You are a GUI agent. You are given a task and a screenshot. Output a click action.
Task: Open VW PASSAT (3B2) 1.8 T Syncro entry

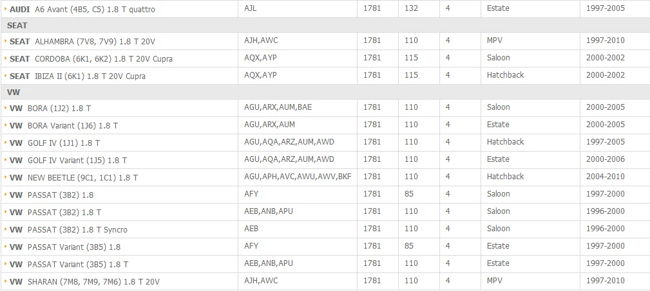tap(68, 230)
